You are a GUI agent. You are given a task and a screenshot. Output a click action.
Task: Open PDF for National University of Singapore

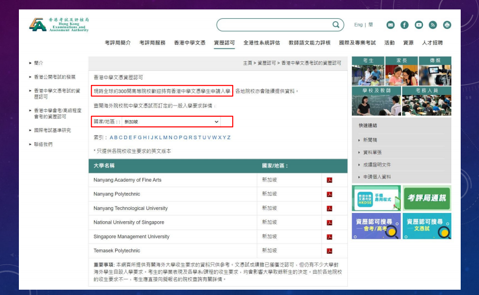[x=330, y=222]
